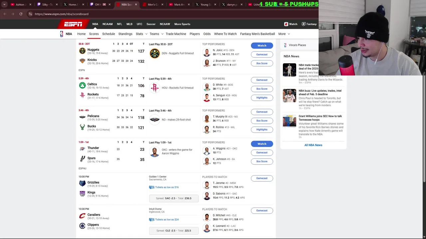The width and height of the screenshot is (426, 239).
Task: Go back with the browser back arrow
Action: point(5,14)
